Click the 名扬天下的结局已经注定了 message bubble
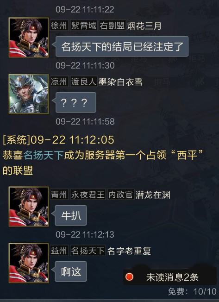 click(122, 46)
